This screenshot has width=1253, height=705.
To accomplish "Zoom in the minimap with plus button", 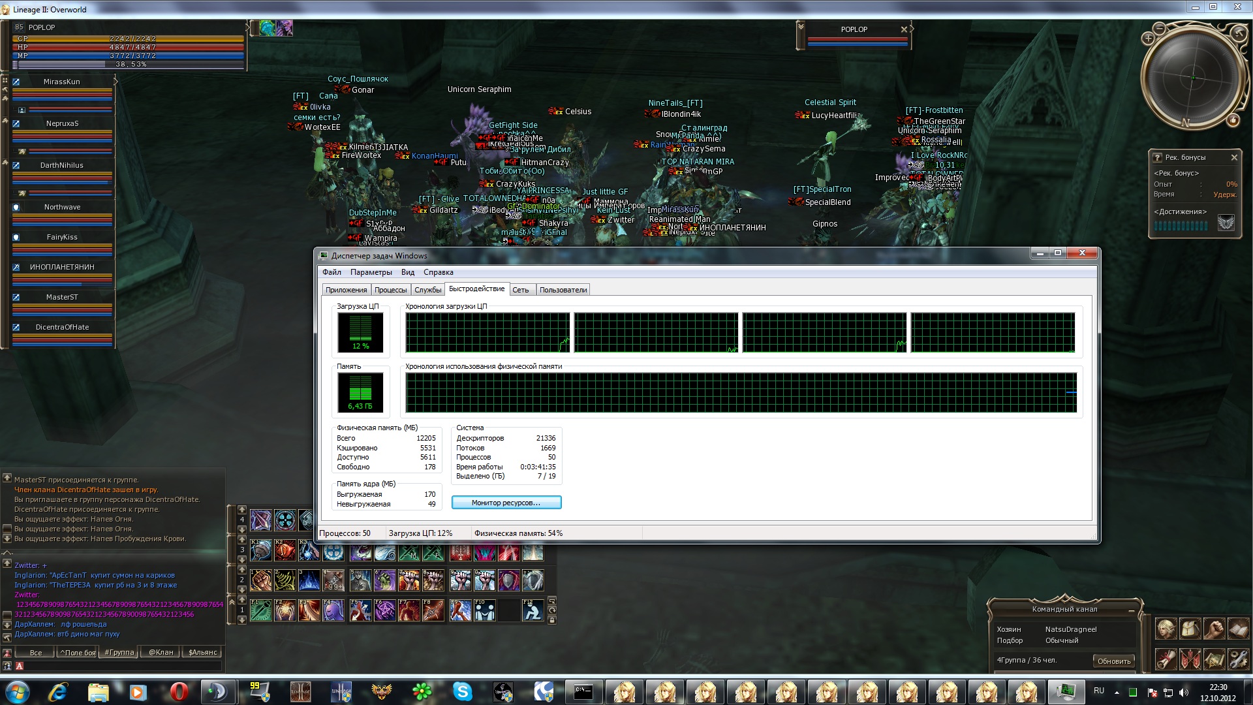I will coord(1148,39).
